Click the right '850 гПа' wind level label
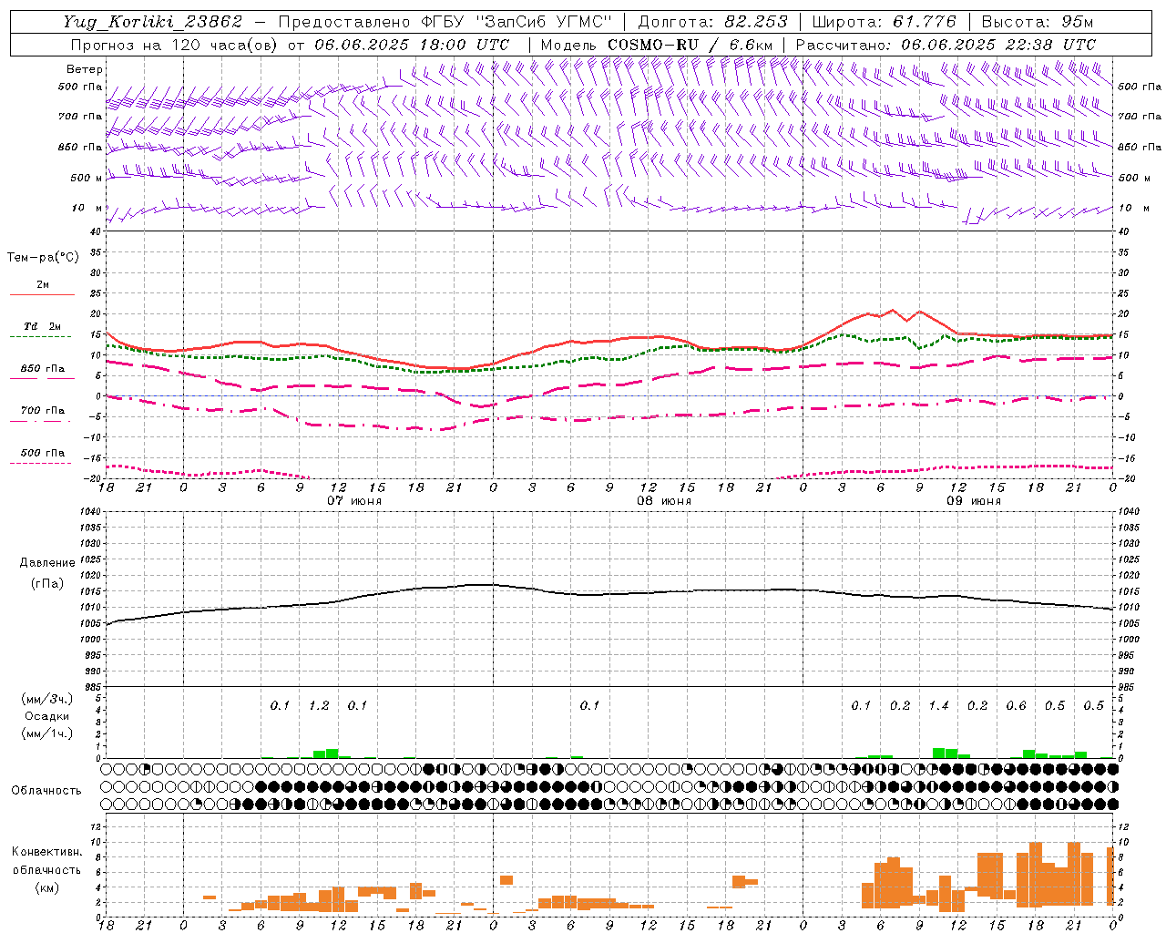Screen dimensions: 1166x933 point(1140,147)
